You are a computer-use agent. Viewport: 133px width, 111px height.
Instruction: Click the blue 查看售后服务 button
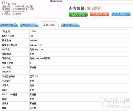[121, 14]
